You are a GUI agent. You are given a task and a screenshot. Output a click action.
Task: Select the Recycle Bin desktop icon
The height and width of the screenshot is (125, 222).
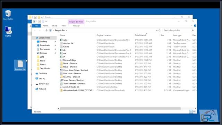[8, 15]
